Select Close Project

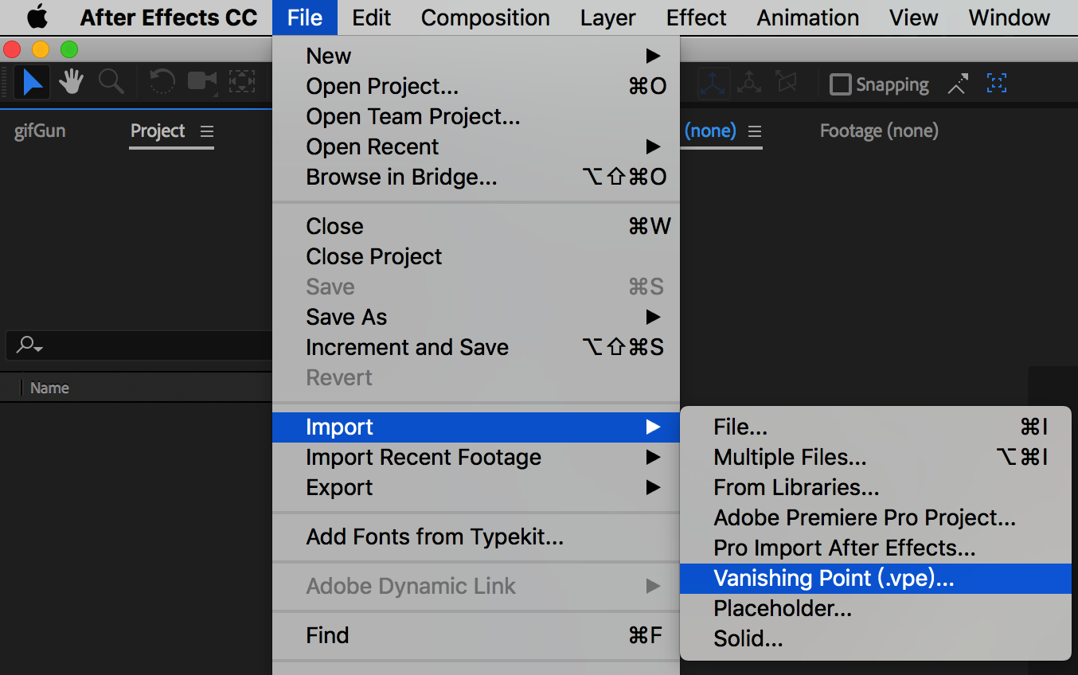pyautogui.click(x=476, y=256)
